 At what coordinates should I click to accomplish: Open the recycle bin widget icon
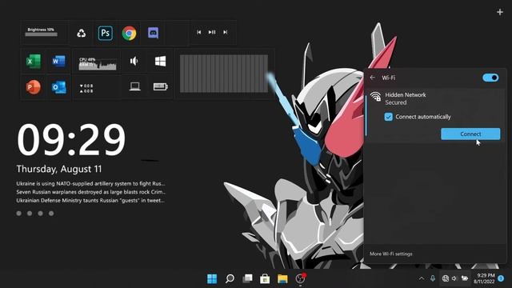pyautogui.click(x=82, y=33)
